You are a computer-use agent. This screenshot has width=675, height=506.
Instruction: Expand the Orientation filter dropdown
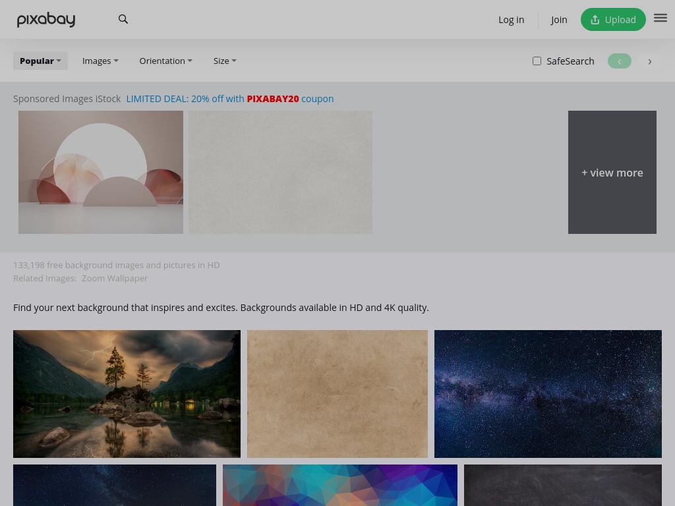(165, 61)
